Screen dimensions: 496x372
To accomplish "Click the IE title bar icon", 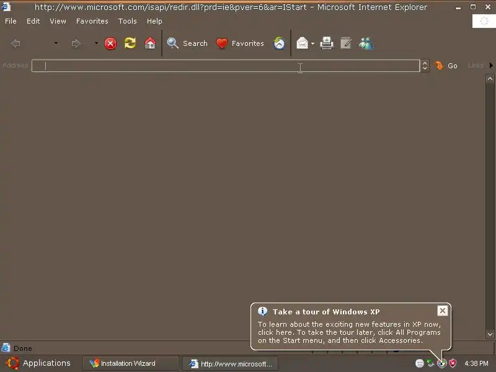I will point(6,7).
